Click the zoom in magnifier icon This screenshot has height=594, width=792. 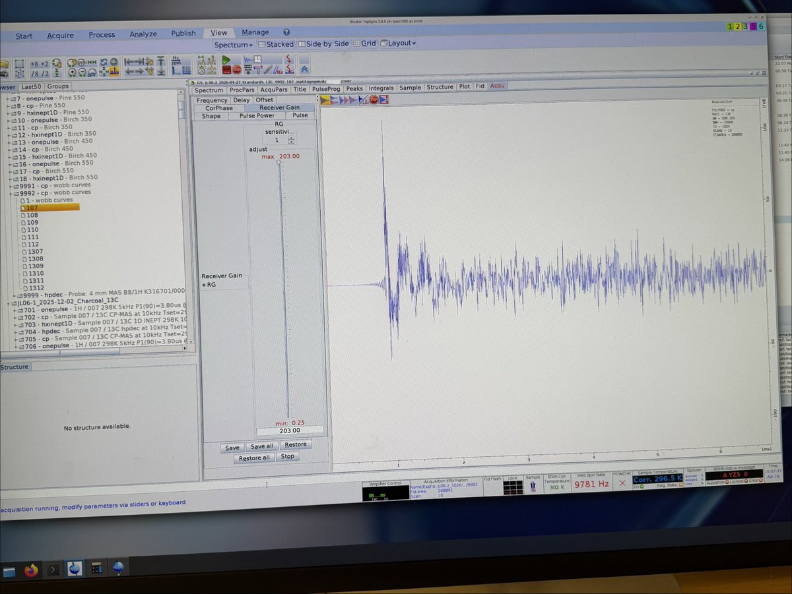pyautogui.click(x=72, y=72)
